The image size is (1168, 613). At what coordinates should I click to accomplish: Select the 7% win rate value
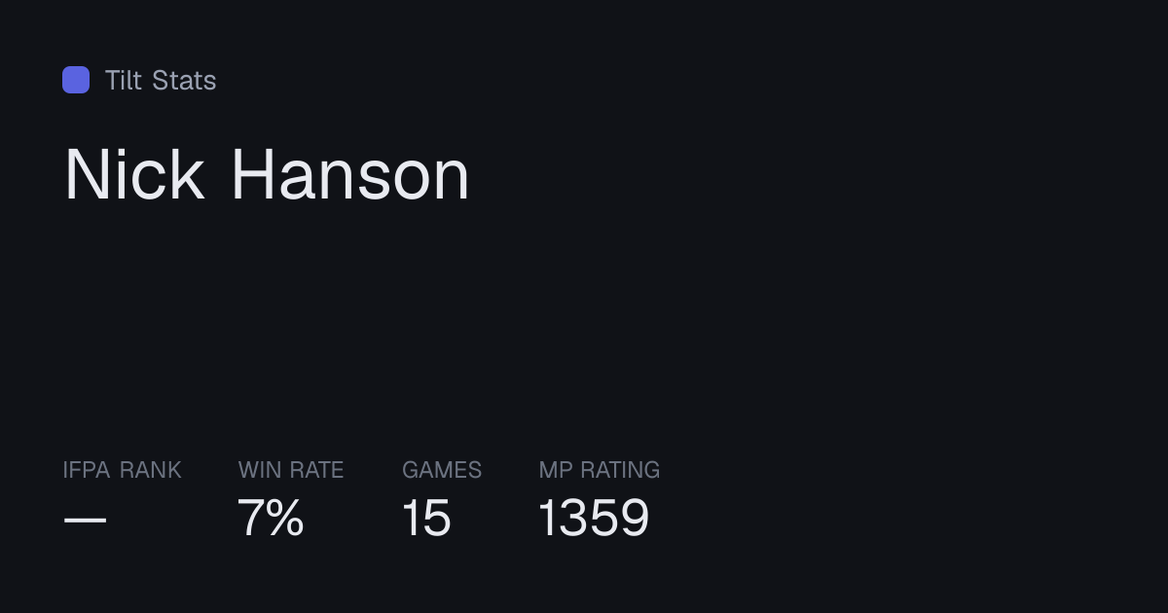tap(271, 518)
